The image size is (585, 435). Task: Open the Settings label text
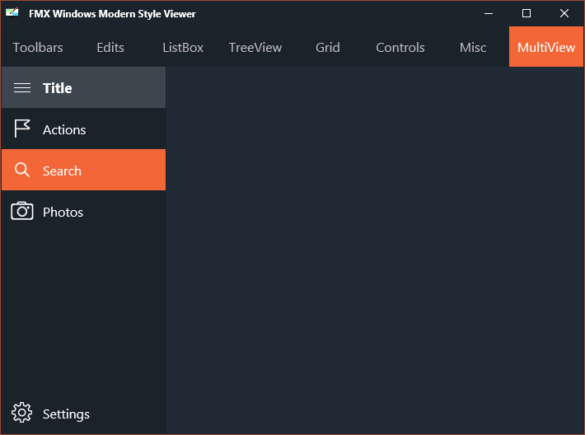66,414
